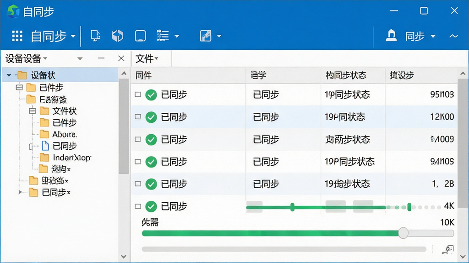Click the folder icon beside 文件状
This screenshot has width=469, height=263.
44,111
